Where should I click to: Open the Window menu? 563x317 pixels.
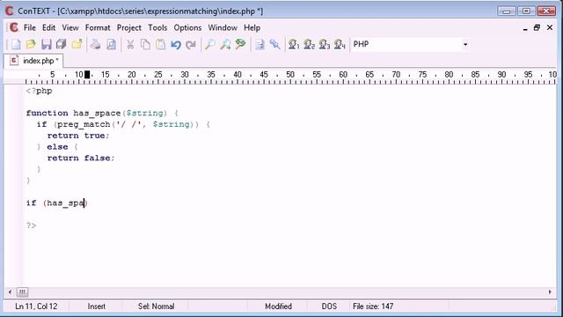223,27
